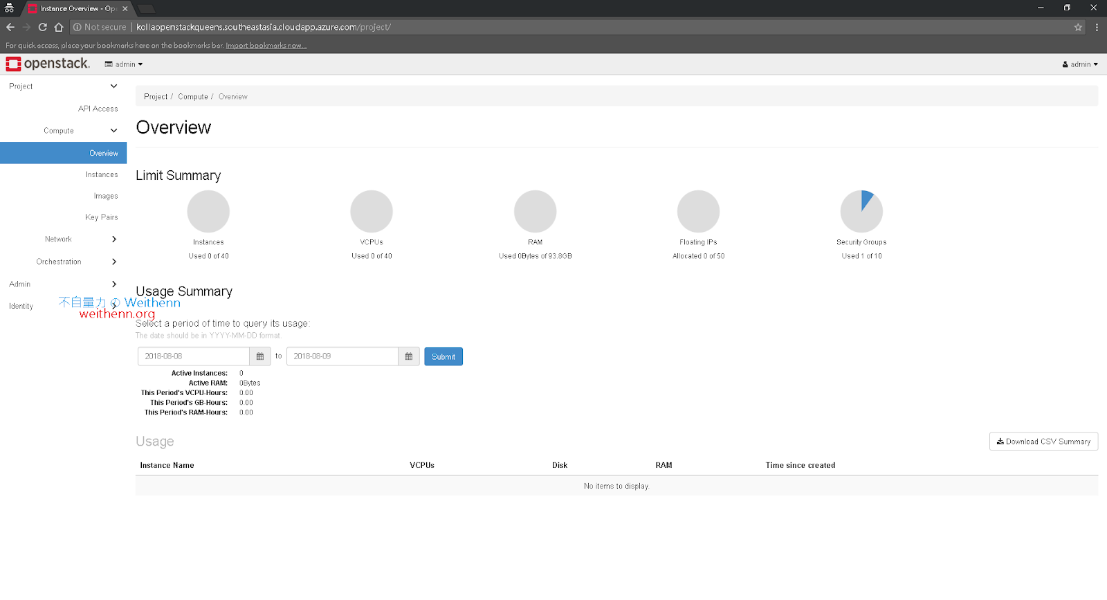
Task: Open browser home page icon
Action: point(59,27)
